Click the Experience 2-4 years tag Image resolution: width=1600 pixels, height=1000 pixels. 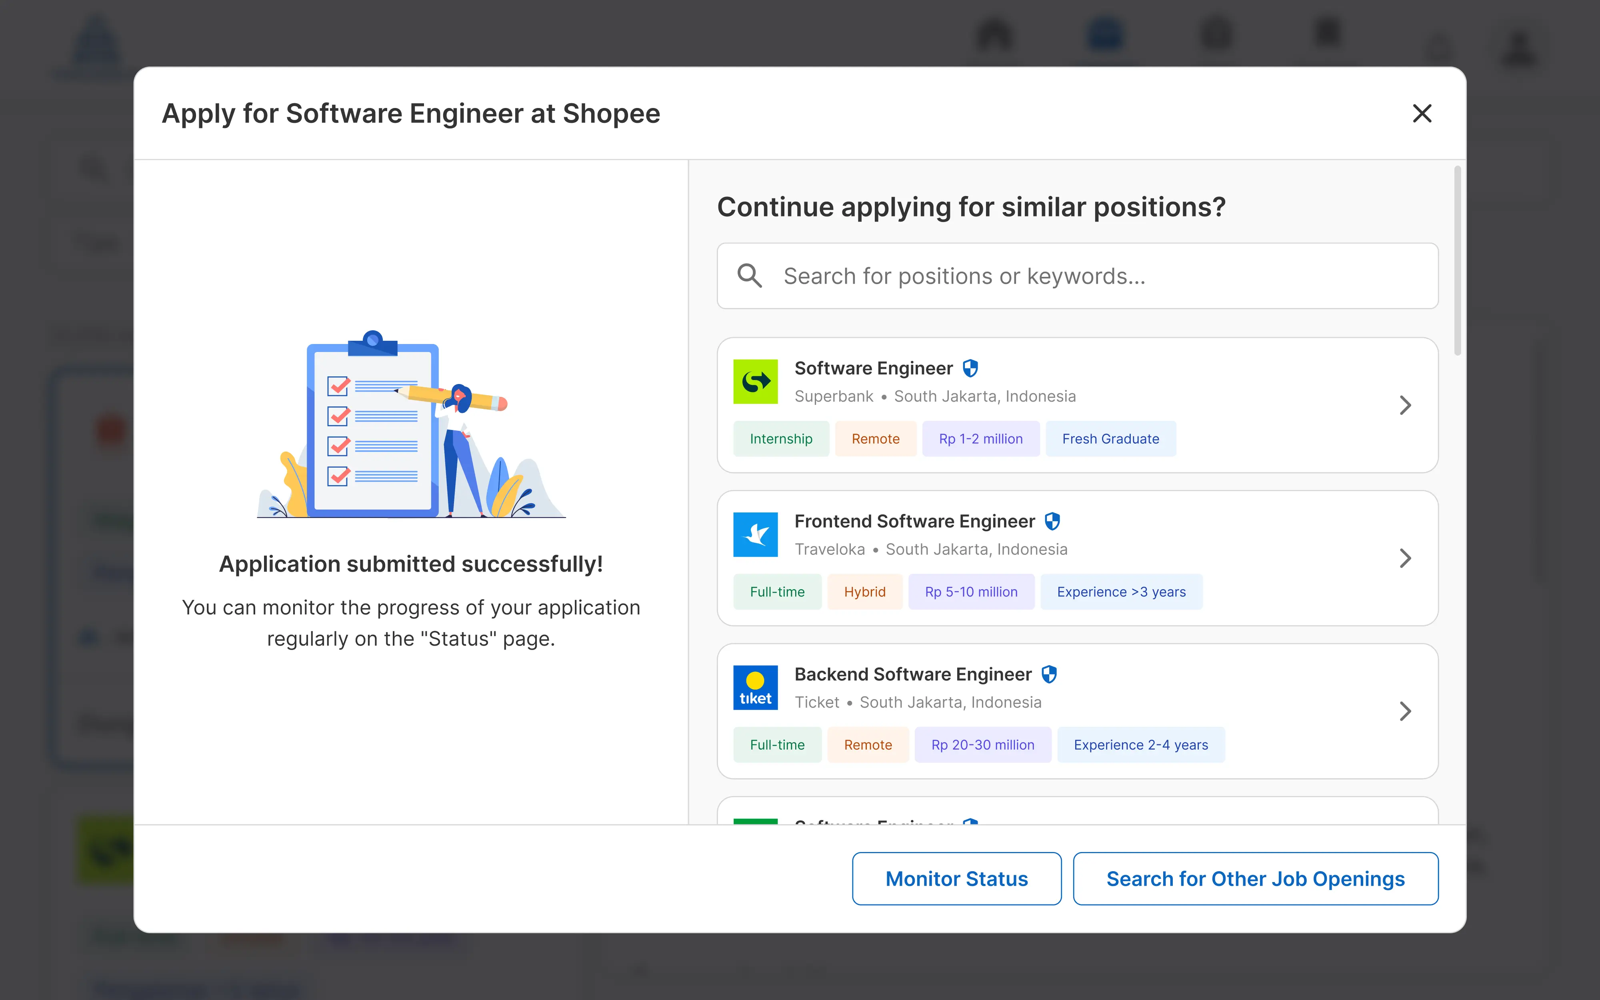point(1140,745)
